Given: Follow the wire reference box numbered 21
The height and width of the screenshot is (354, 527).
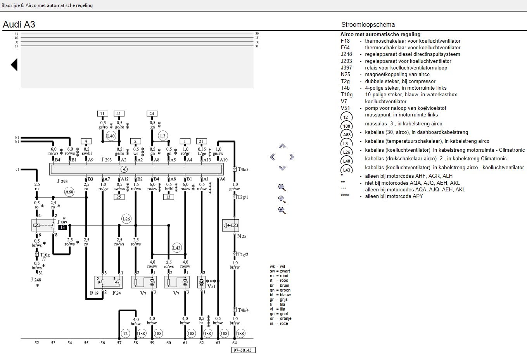Looking at the screenshot, I should click(x=201, y=141).
